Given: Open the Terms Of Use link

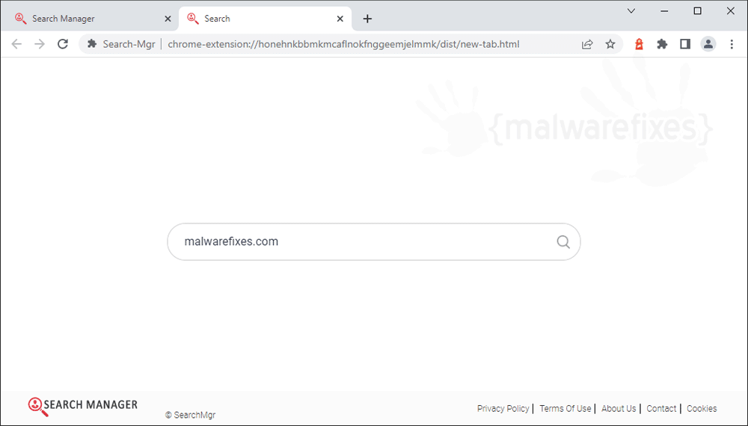Looking at the screenshot, I should [565, 408].
